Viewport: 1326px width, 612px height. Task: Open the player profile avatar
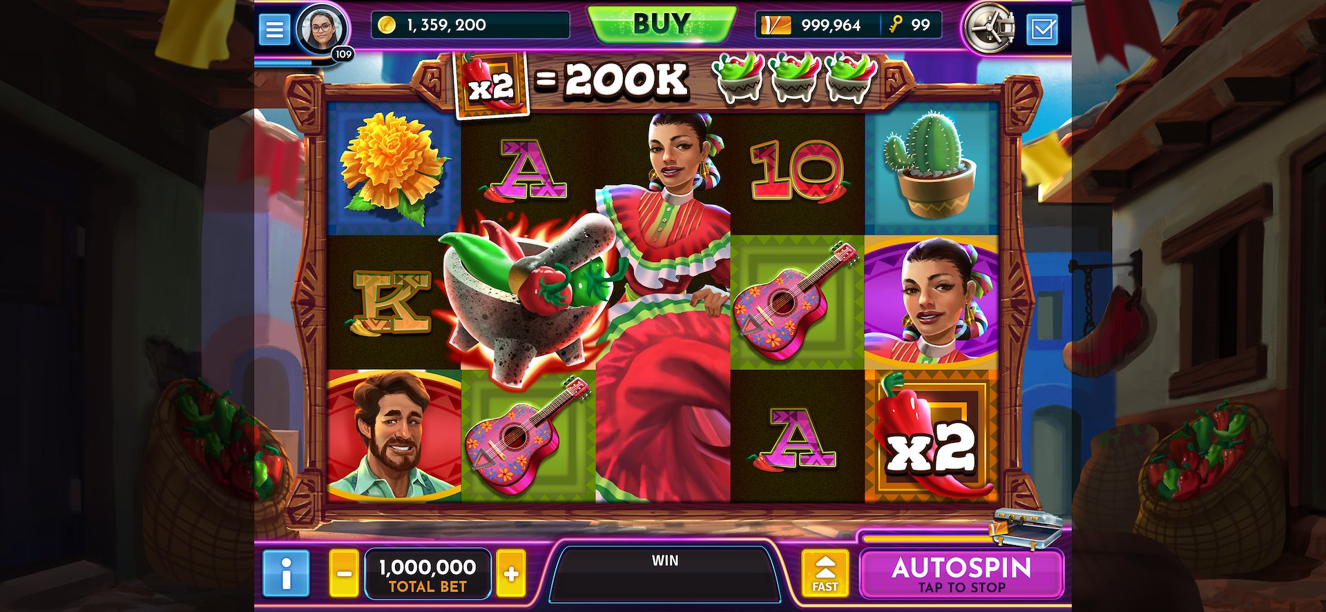coord(321,29)
